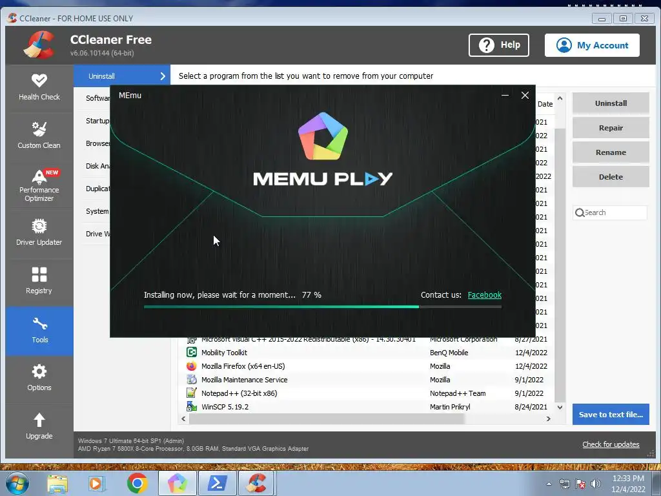The image size is (661, 496).
Task: Click the Upgrade arrow in the sidebar
Action: 39,427
